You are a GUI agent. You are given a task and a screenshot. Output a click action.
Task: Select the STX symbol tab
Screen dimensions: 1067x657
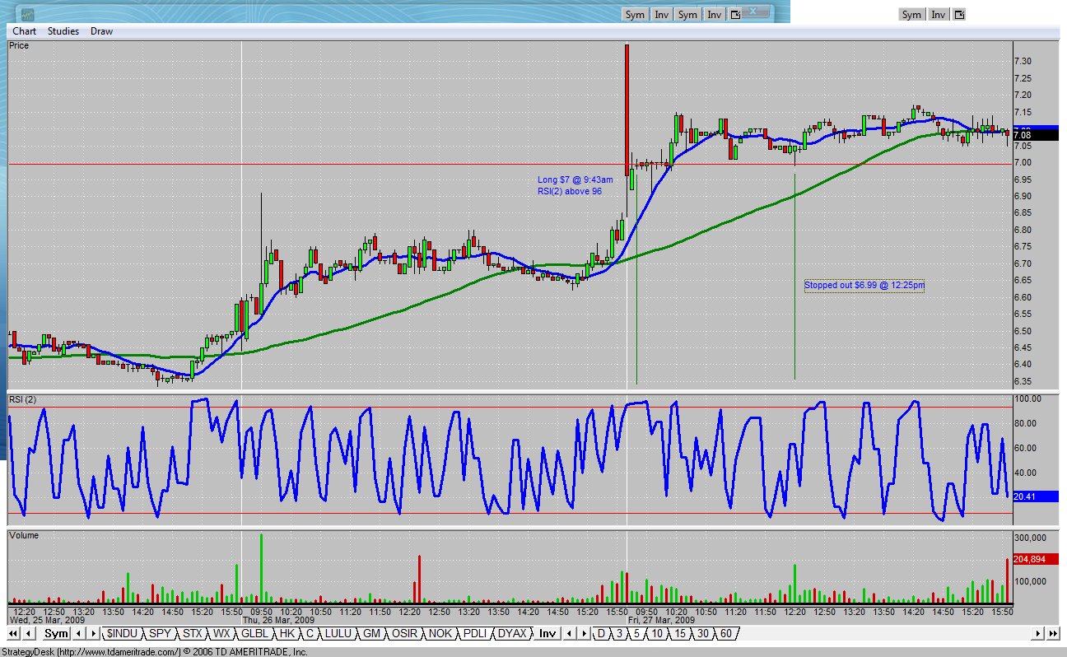click(192, 634)
